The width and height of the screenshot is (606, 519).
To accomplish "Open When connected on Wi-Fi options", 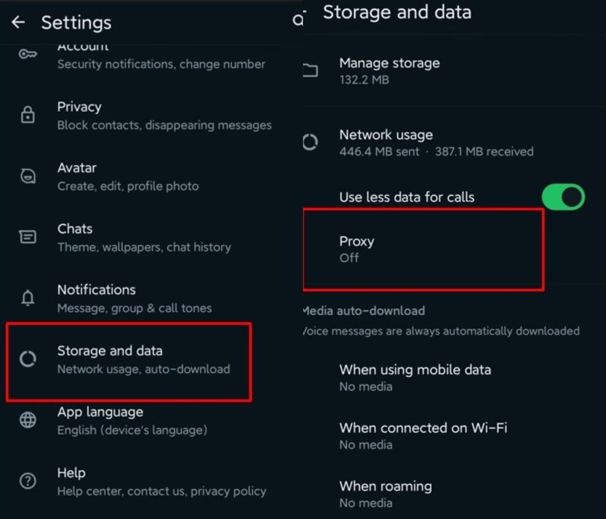I will tap(423, 436).
